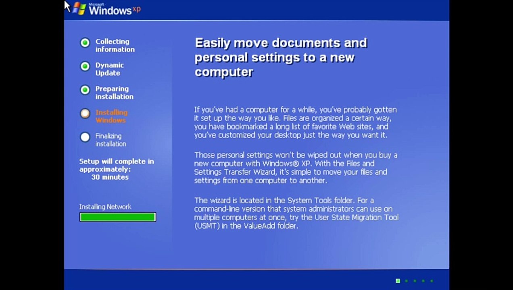Click the Finalizing installation step indicator circle

[85, 137]
